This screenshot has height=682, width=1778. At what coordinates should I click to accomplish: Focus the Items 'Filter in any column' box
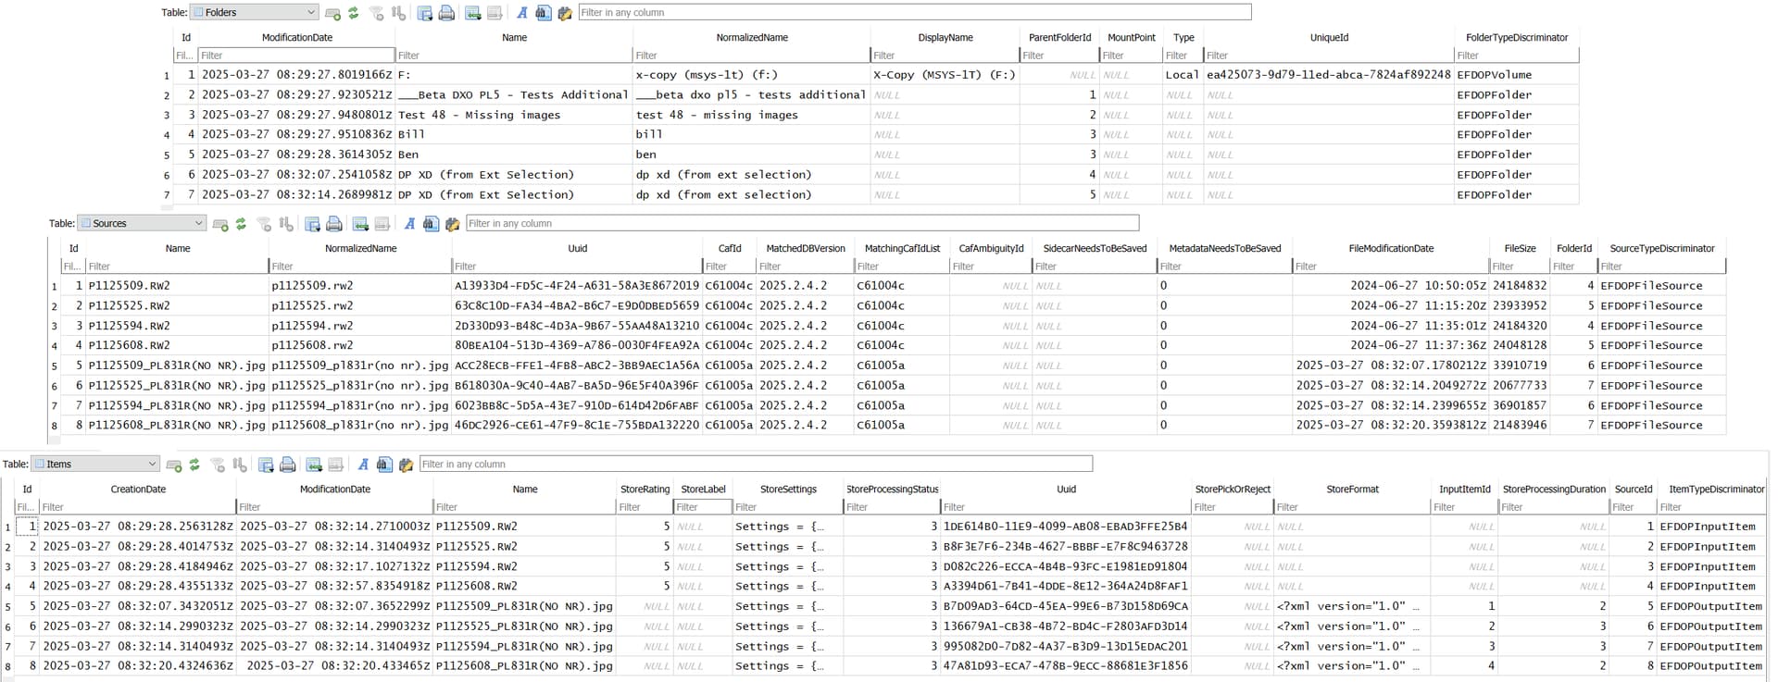(x=756, y=464)
